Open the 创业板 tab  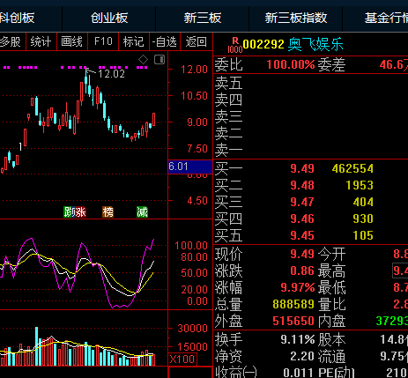(x=109, y=18)
